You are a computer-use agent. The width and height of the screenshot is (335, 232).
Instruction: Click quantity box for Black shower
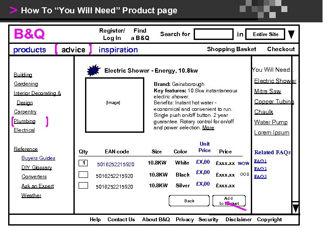coord(83,174)
